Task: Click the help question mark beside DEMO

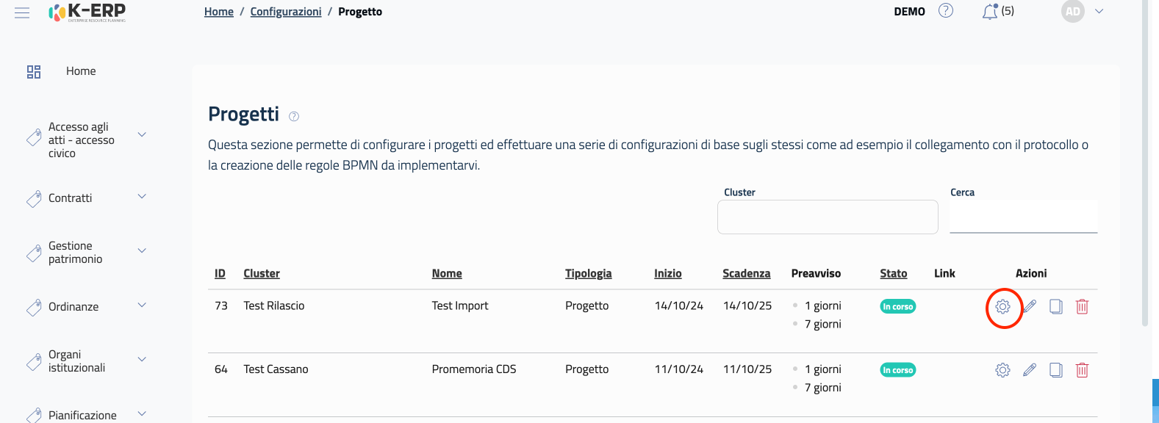Action: (946, 11)
